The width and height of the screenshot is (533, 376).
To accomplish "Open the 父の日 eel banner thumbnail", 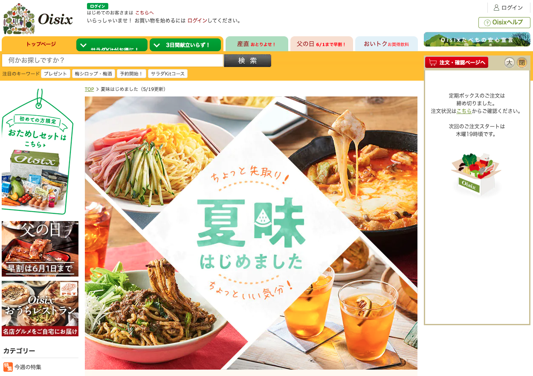I will pyautogui.click(x=40, y=249).
